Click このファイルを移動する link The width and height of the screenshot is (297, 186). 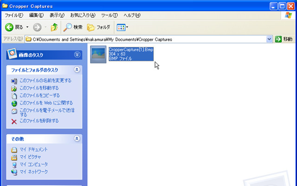(39, 88)
